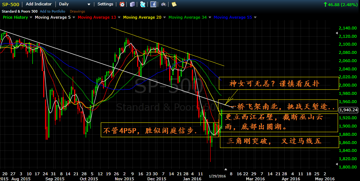Click the 2,140.00 price axis label
Viewport: 360px width, 181px height.
tap(347, 28)
